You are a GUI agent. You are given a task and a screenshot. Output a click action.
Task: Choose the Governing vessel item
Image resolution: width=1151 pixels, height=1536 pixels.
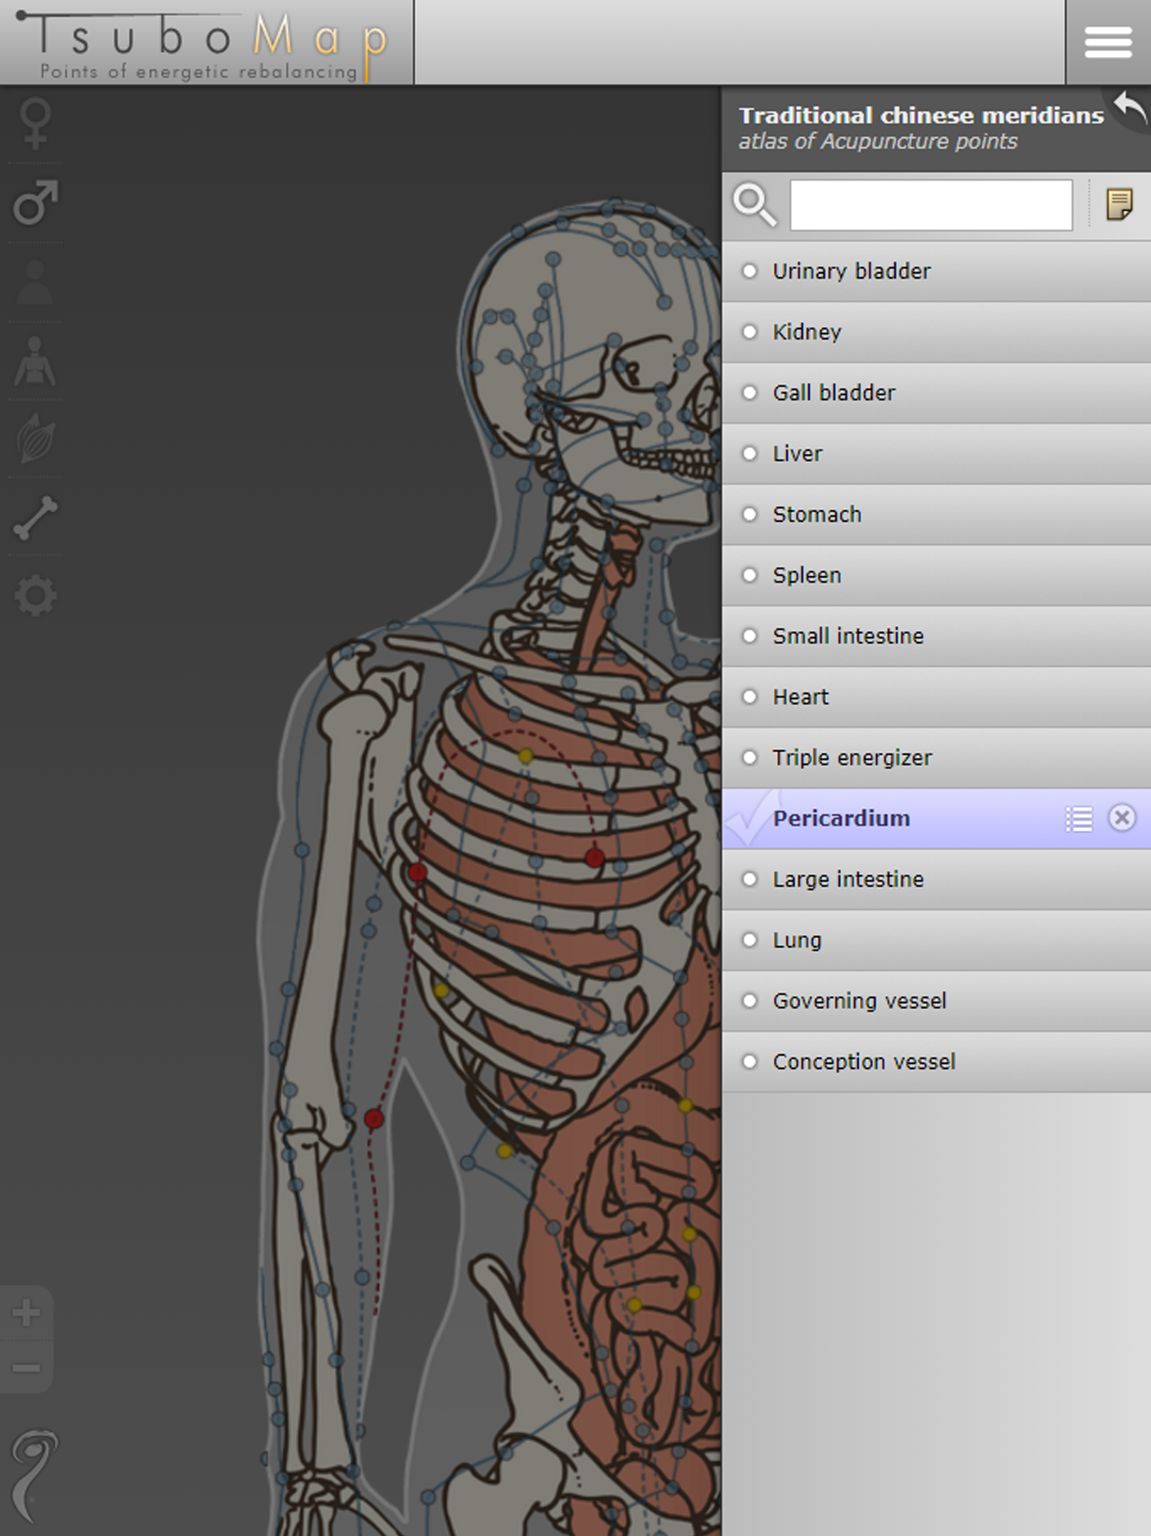point(859,1001)
